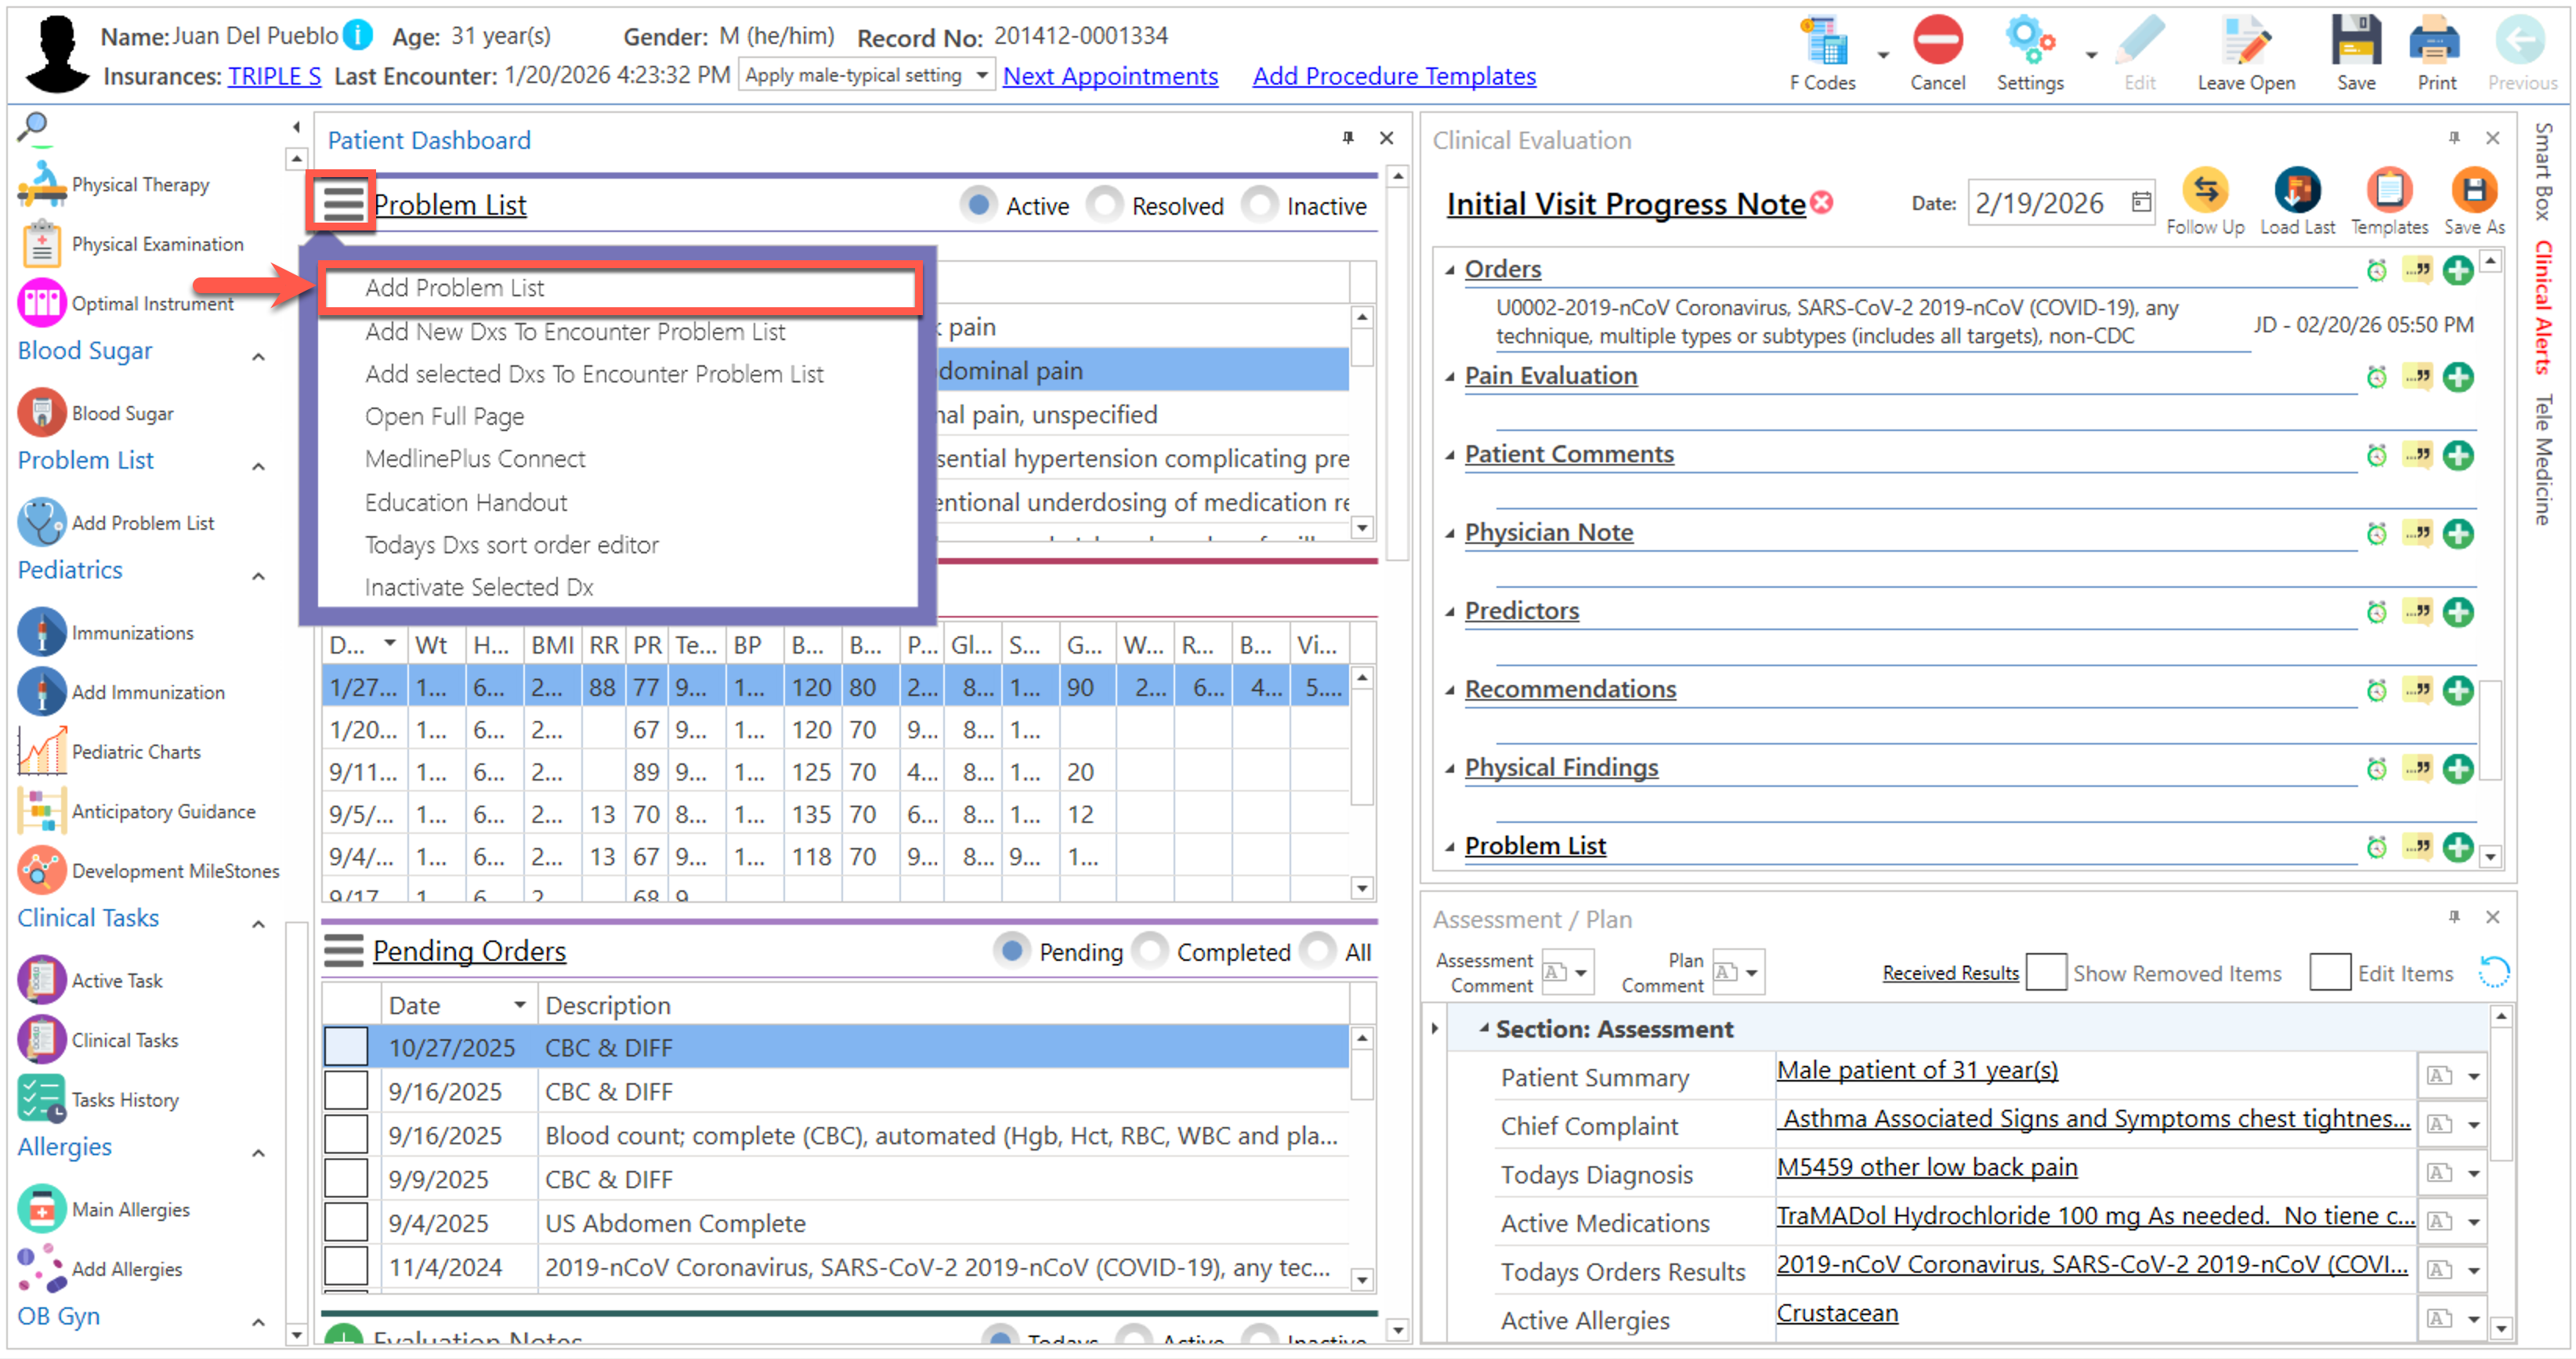Choose Add Problem List menu entry
2576x1359 pixels.
(x=455, y=288)
